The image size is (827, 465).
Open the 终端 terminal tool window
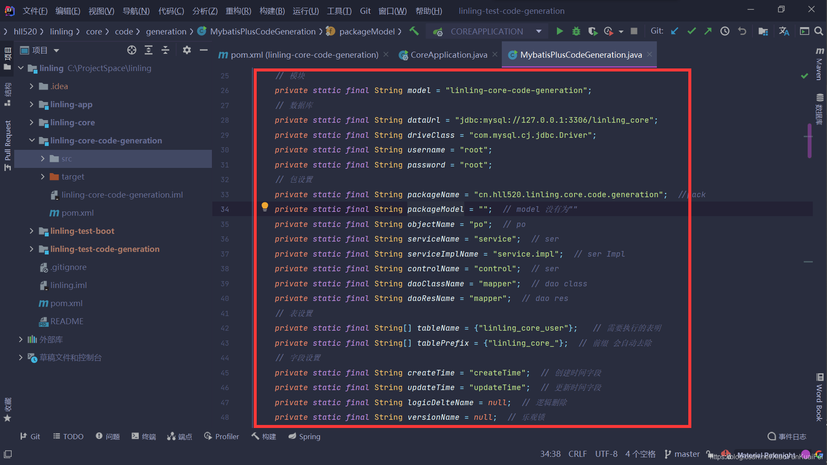point(144,437)
